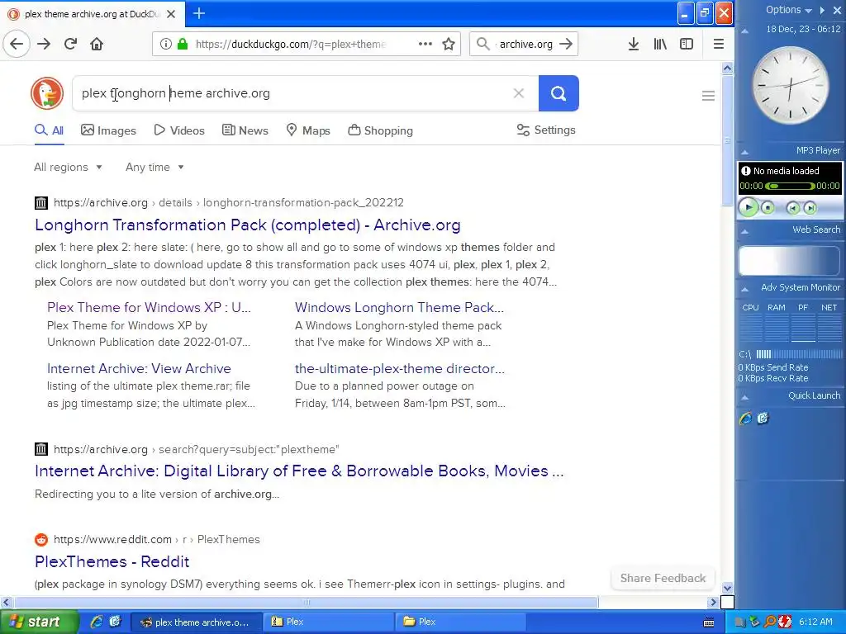Open the new tab plus button

[x=199, y=13]
